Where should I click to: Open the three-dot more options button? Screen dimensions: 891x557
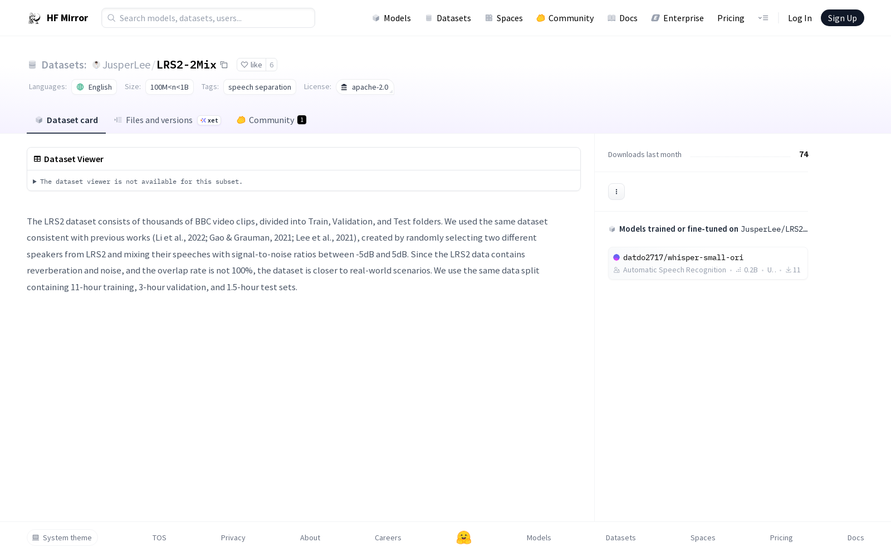pos(616,192)
